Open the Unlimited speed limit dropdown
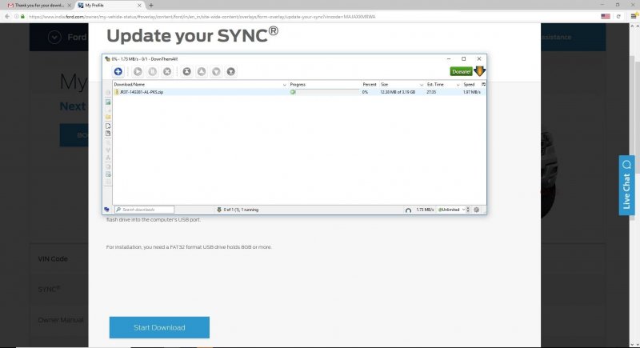Image resolution: width=640 pixels, height=348 pixels. [451, 210]
